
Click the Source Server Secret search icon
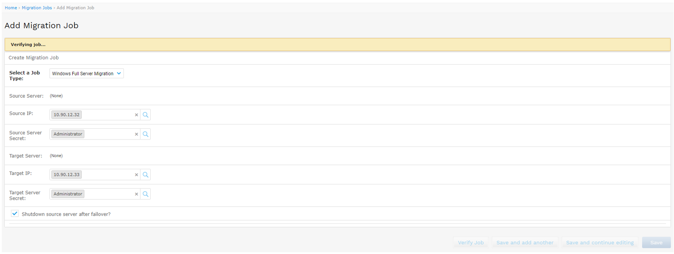(x=146, y=134)
